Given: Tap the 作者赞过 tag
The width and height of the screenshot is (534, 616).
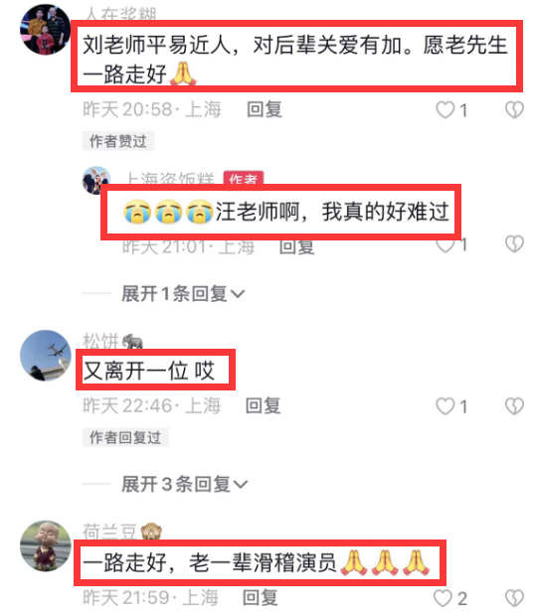Looking at the screenshot, I should pyautogui.click(x=118, y=141).
